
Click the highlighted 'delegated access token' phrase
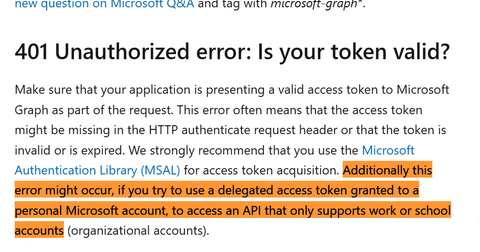tap(282, 190)
